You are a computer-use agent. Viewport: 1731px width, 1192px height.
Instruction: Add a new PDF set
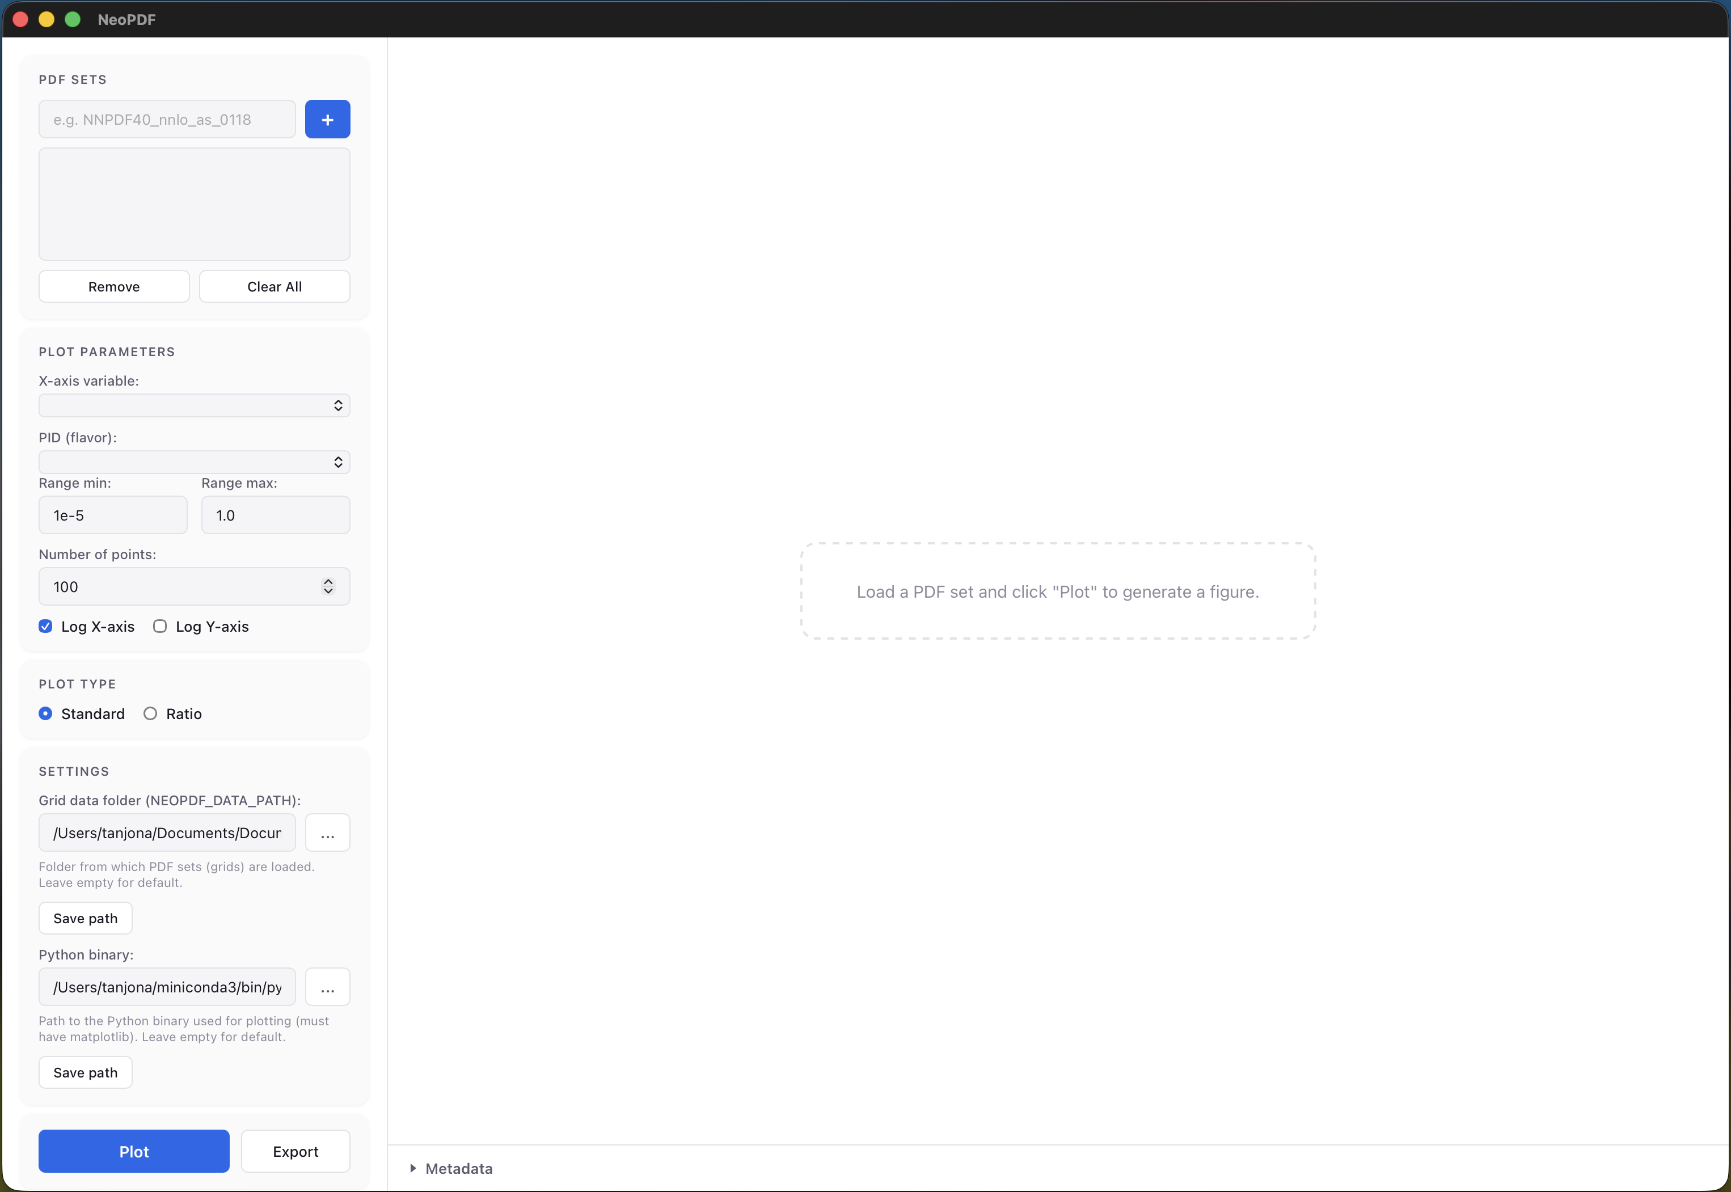pyautogui.click(x=328, y=119)
